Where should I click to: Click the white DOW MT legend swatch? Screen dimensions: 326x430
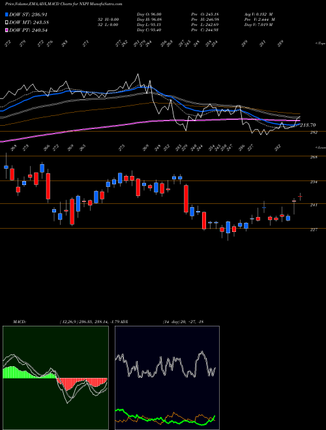[7, 22]
